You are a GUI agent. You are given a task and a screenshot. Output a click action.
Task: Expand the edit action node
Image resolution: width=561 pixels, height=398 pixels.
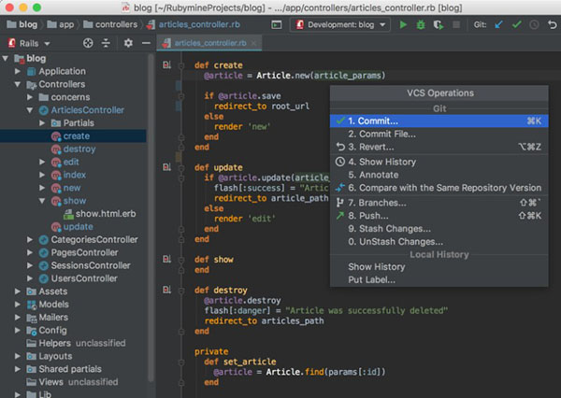42,162
